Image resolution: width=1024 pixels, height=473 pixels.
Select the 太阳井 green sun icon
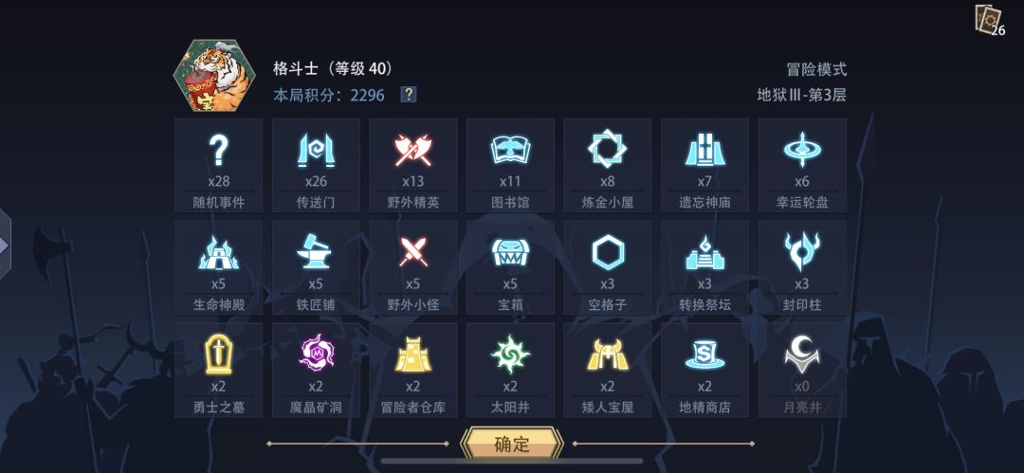pyautogui.click(x=510, y=355)
